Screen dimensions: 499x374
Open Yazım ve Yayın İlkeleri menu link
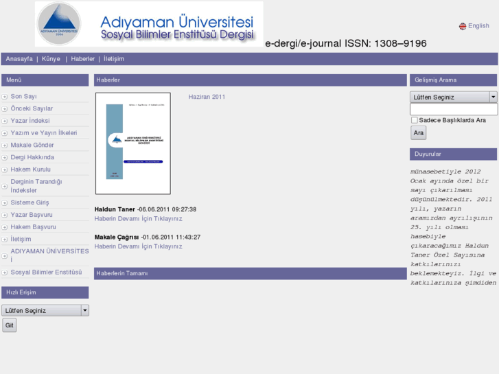tap(44, 133)
